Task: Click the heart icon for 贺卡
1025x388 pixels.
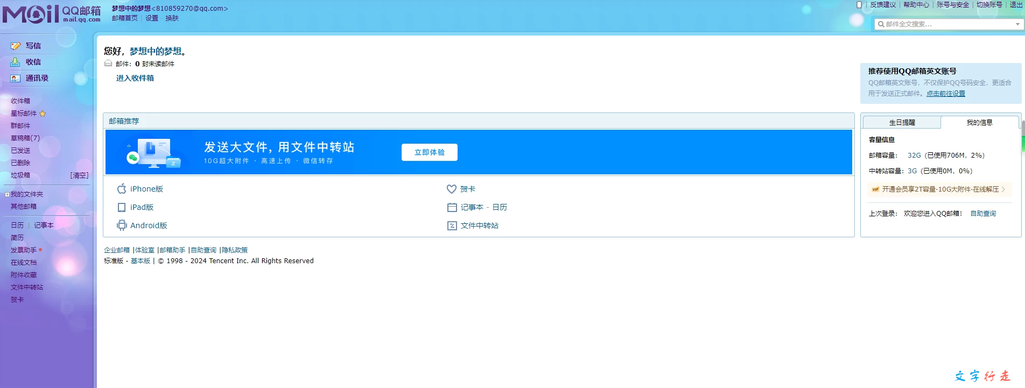Action: (452, 189)
